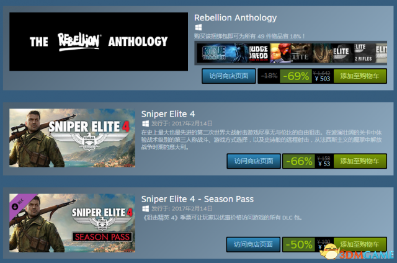397x263 pixels.
Task: Open the Elite 2 Rifles bundle thumbnail
Action: pos(364,53)
